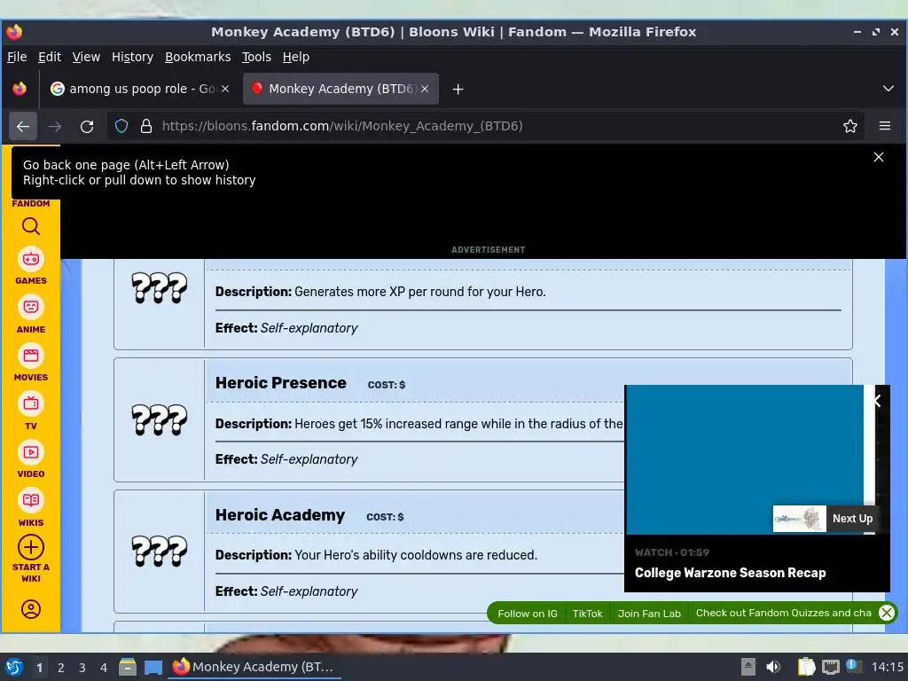Image resolution: width=908 pixels, height=681 pixels.
Task: Open the taskbar start menu icon
Action: click(x=14, y=667)
